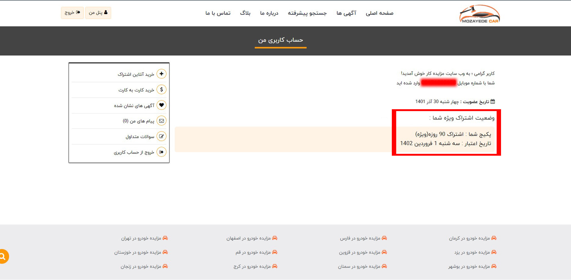
Task: Click the car icon beside مزایده خودرو در تهران
Action: pyautogui.click(x=166, y=238)
